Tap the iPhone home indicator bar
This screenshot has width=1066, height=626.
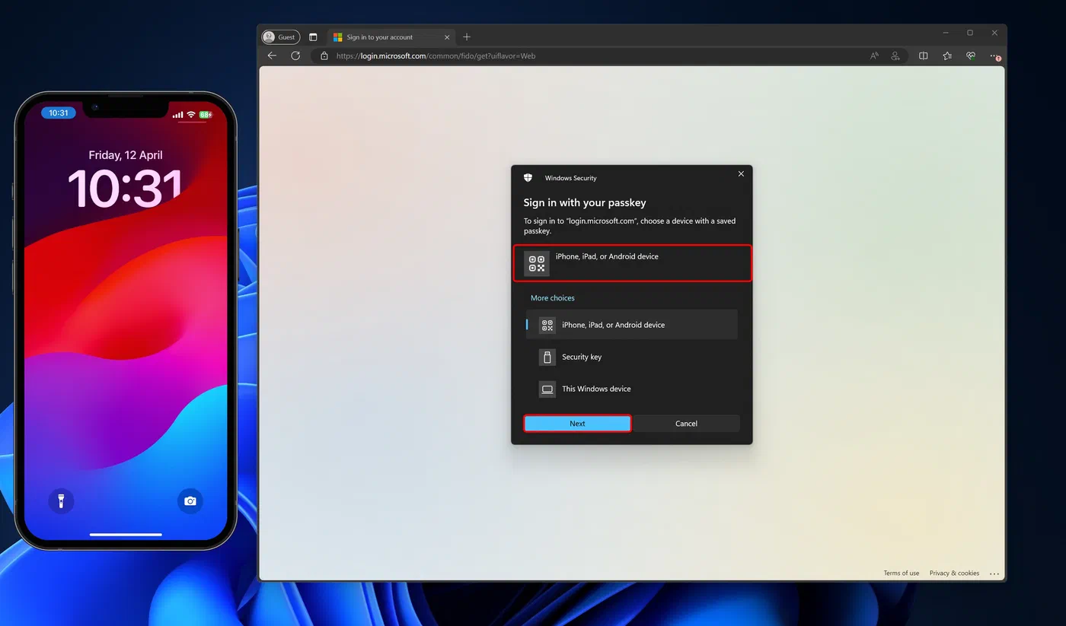pyautogui.click(x=126, y=534)
